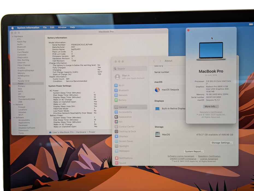Open Screen Saver icon in sidebar
254x191 pixels.
pyautogui.click(x=116, y=141)
